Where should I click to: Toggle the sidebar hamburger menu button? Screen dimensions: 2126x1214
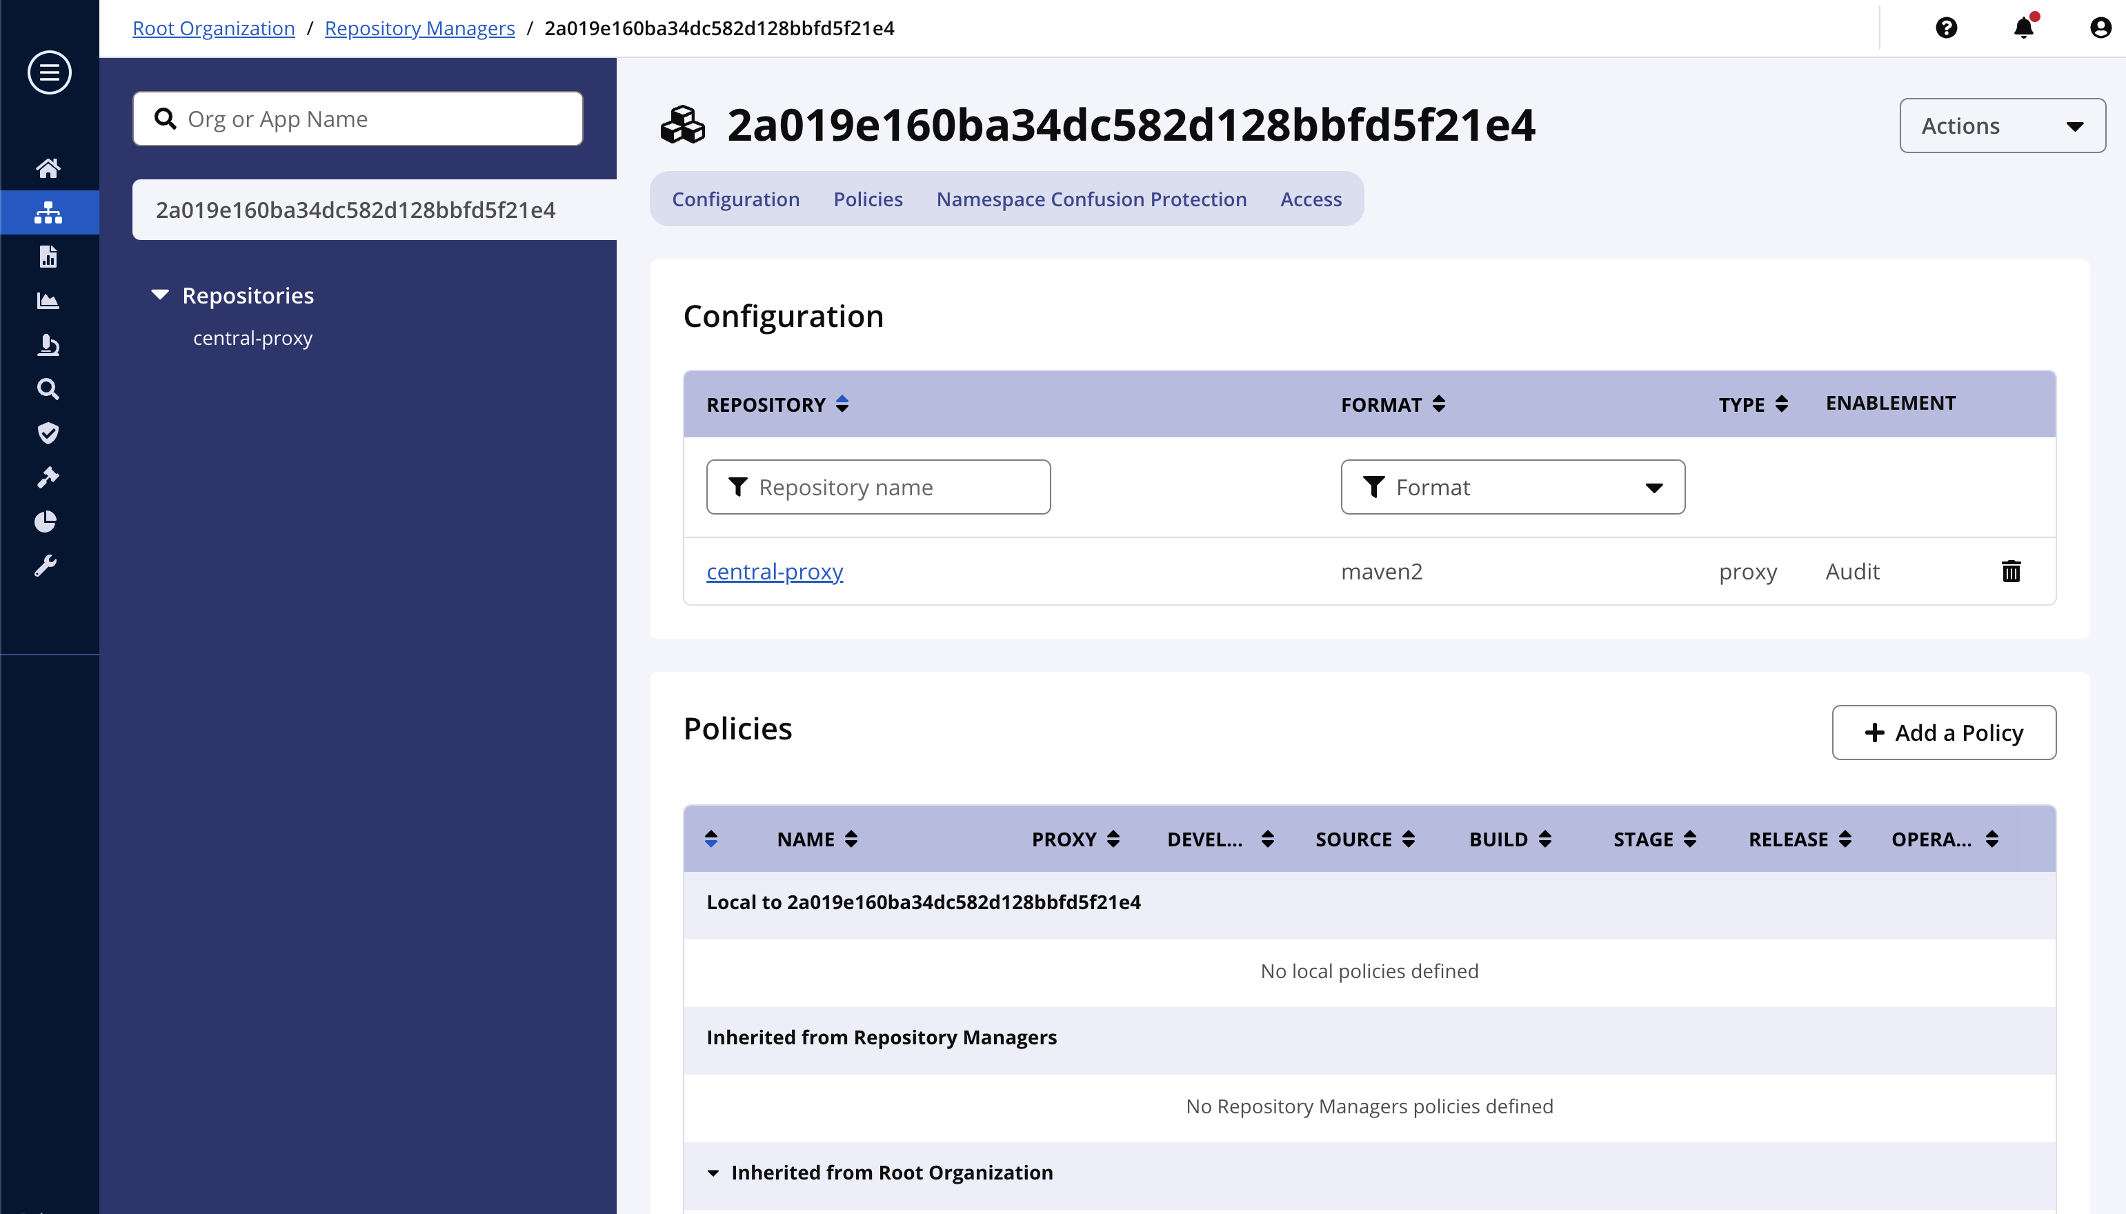pos(49,72)
